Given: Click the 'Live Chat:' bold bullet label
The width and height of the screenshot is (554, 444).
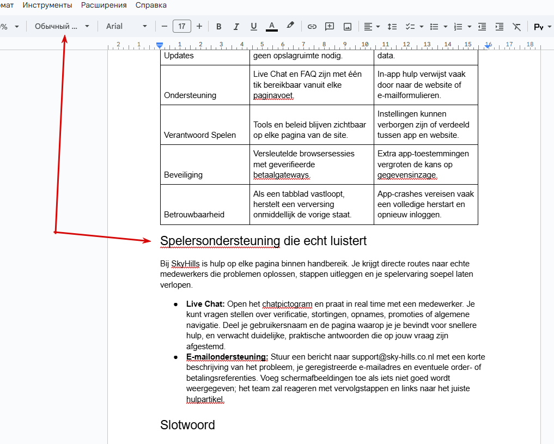Looking at the screenshot, I should click(205, 304).
